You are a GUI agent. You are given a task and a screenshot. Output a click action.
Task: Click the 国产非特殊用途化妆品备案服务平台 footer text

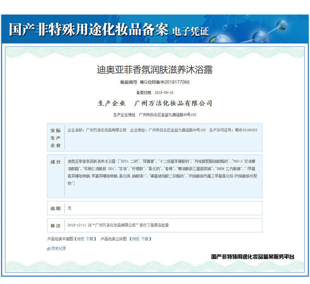tap(253, 257)
